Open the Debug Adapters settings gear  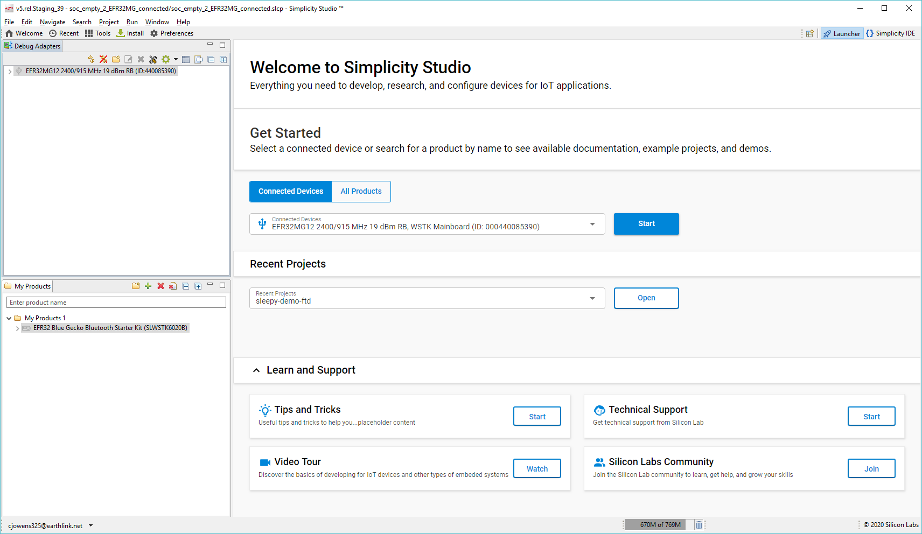pyautogui.click(x=165, y=59)
